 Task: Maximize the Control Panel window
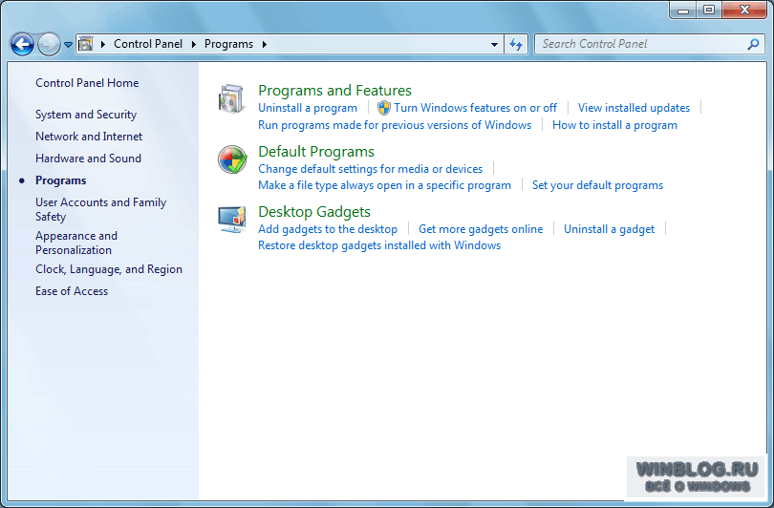(709, 10)
